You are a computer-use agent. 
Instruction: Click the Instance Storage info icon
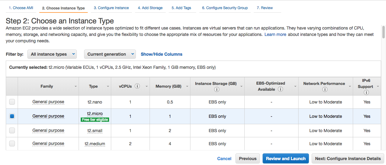(x=217, y=90)
